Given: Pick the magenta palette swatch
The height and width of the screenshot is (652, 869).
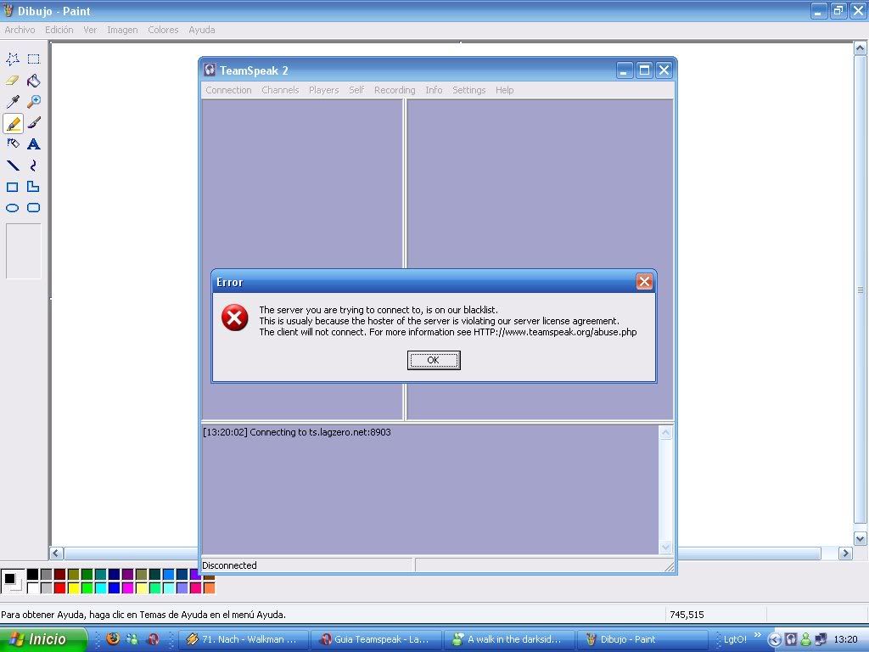Looking at the screenshot, I should coord(128,587).
